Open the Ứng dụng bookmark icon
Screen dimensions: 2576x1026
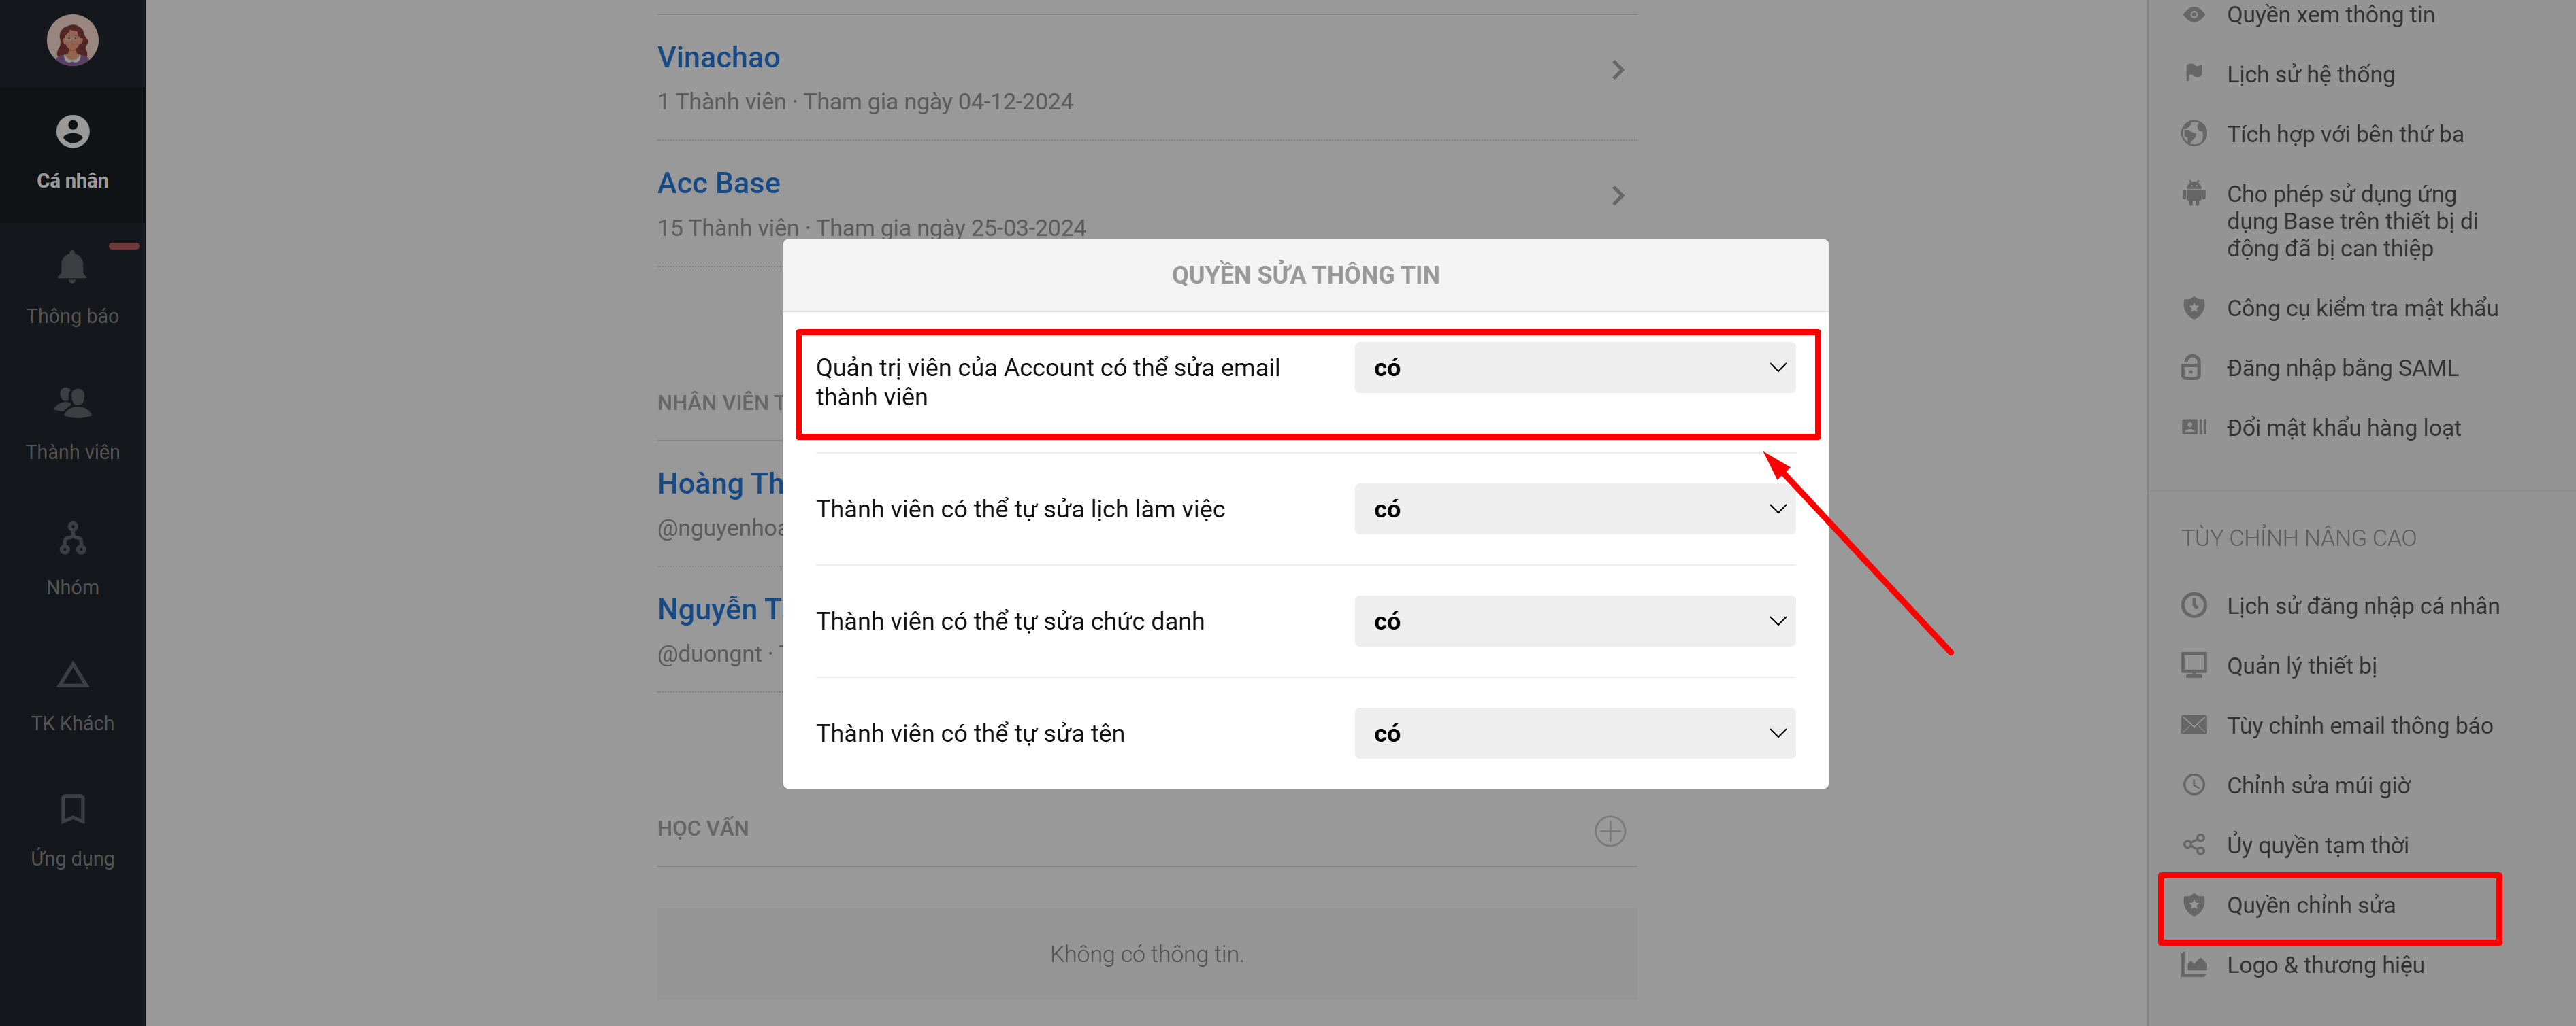[x=72, y=809]
